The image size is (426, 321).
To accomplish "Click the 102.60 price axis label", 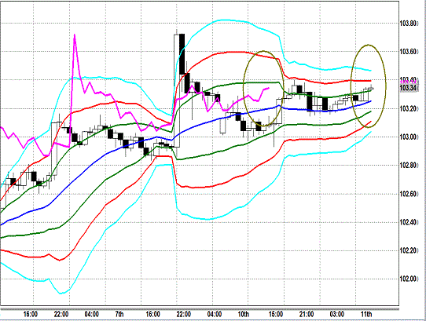I will [409, 194].
